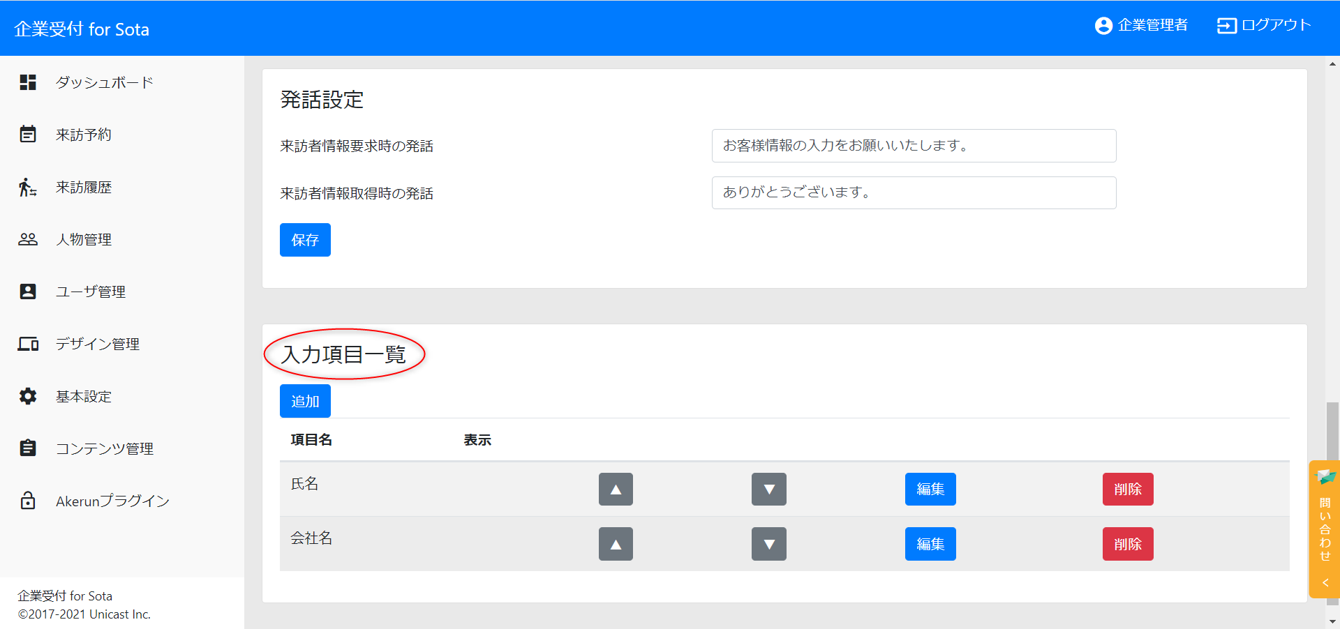Edit the 会社名 item
The image size is (1340, 629).
[930, 544]
